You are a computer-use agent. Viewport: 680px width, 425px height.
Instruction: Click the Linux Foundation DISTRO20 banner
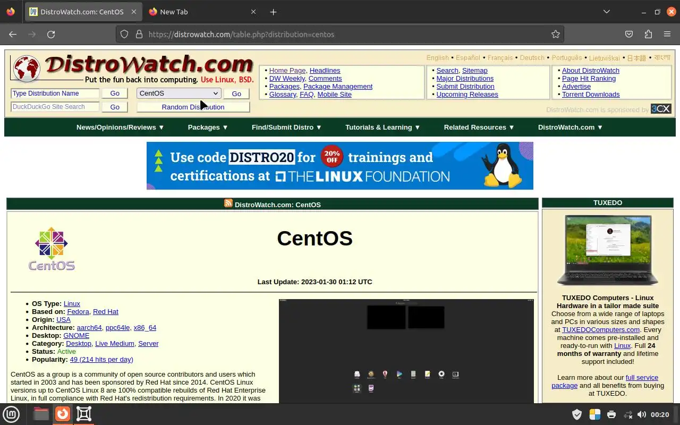340,166
